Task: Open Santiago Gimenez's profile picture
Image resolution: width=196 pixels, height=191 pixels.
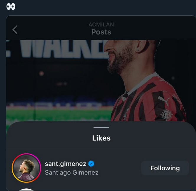Action: (26, 168)
